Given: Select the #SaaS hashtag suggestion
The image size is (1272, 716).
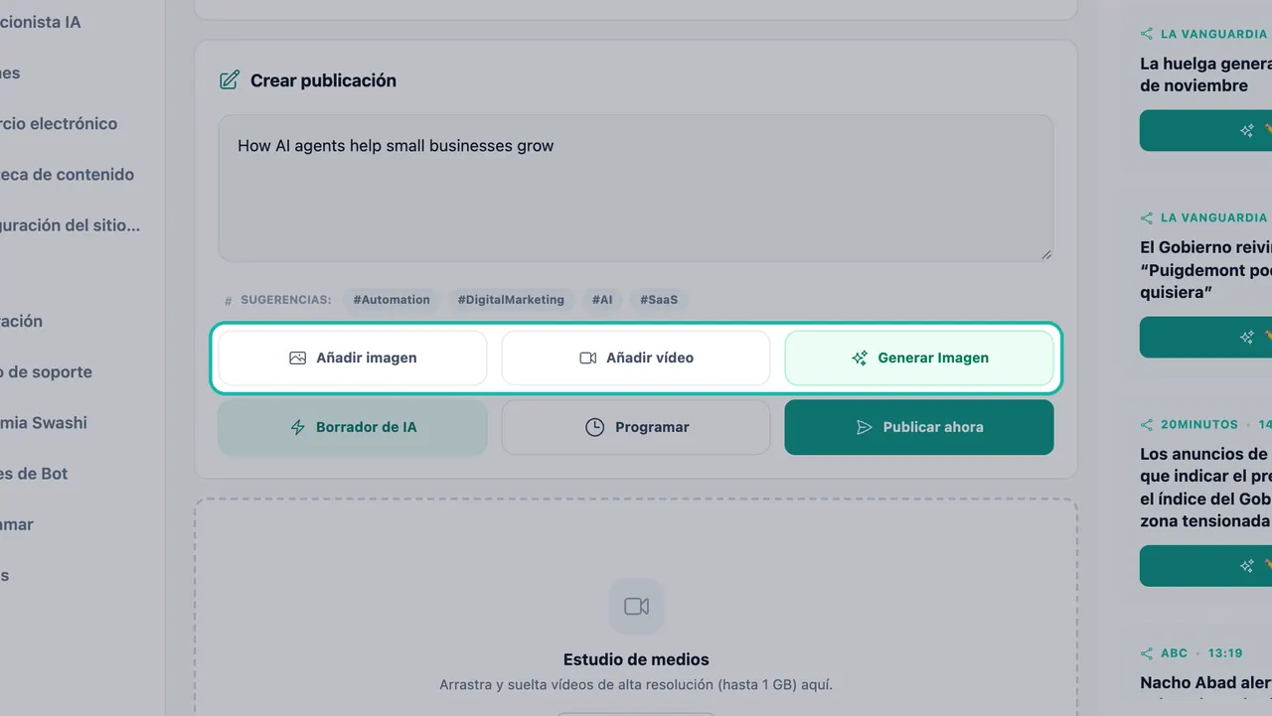Looking at the screenshot, I should tap(659, 299).
